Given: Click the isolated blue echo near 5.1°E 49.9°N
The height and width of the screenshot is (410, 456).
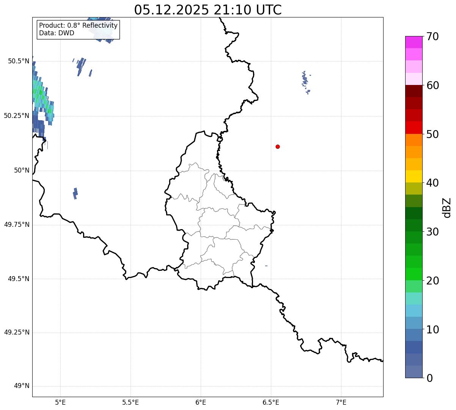Looking at the screenshot, I should (75, 193).
